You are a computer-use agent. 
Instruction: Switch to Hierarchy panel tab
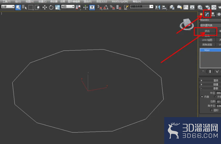pos(213,14)
